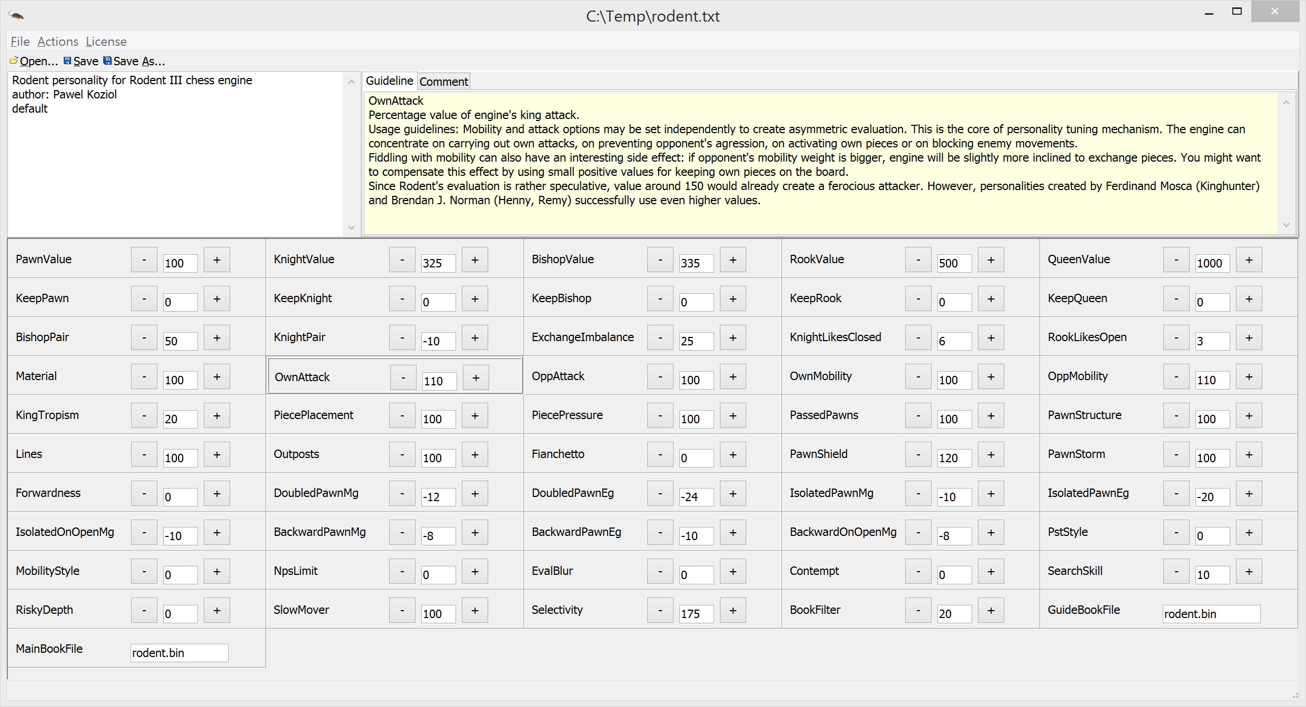This screenshot has width=1306, height=707.
Task: Click the Save As floppy icon
Action: click(x=107, y=61)
